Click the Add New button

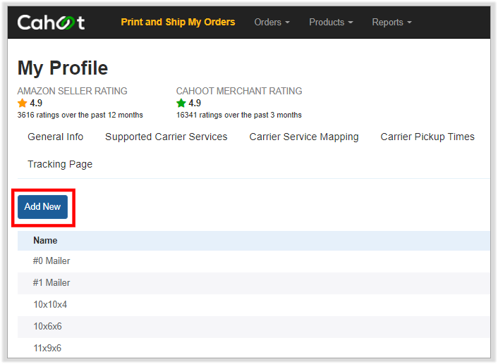pyautogui.click(x=42, y=207)
